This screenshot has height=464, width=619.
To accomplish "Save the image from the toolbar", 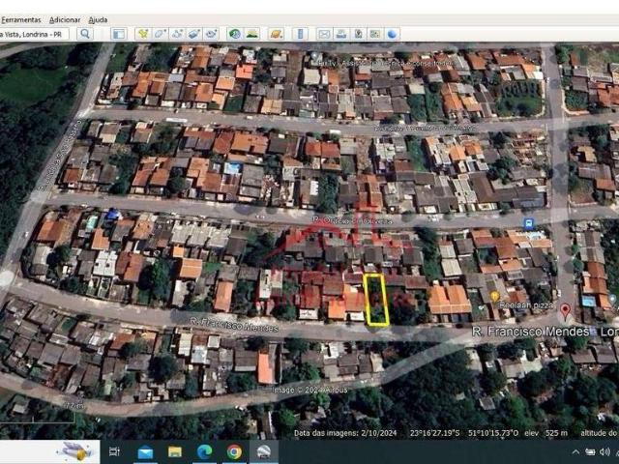I will click(358, 34).
